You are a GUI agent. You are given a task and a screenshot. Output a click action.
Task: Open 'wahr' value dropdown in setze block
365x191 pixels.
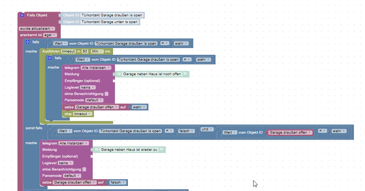[139, 107]
